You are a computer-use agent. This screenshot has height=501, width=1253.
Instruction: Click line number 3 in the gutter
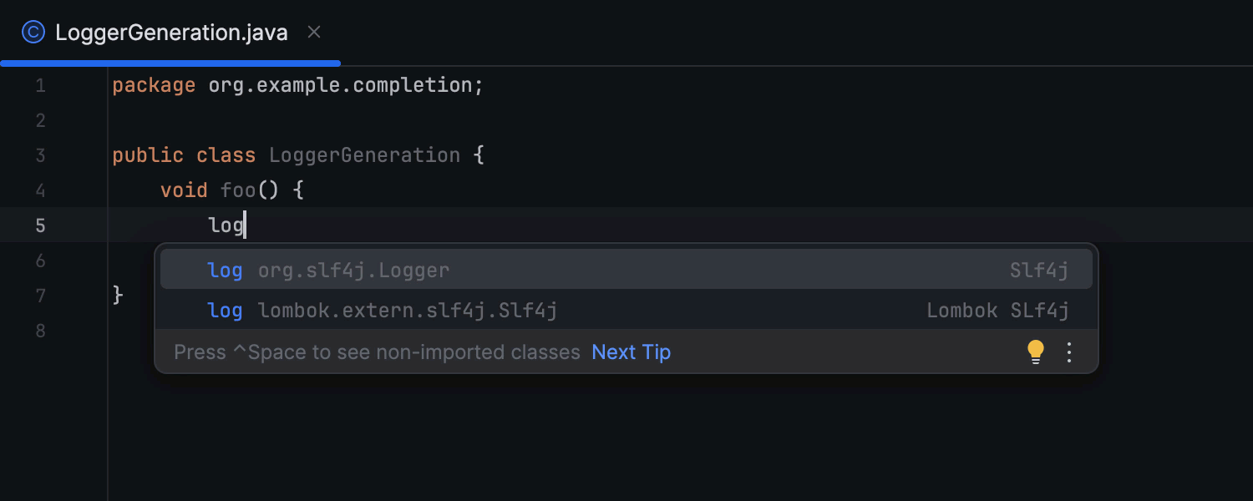pyautogui.click(x=40, y=155)
